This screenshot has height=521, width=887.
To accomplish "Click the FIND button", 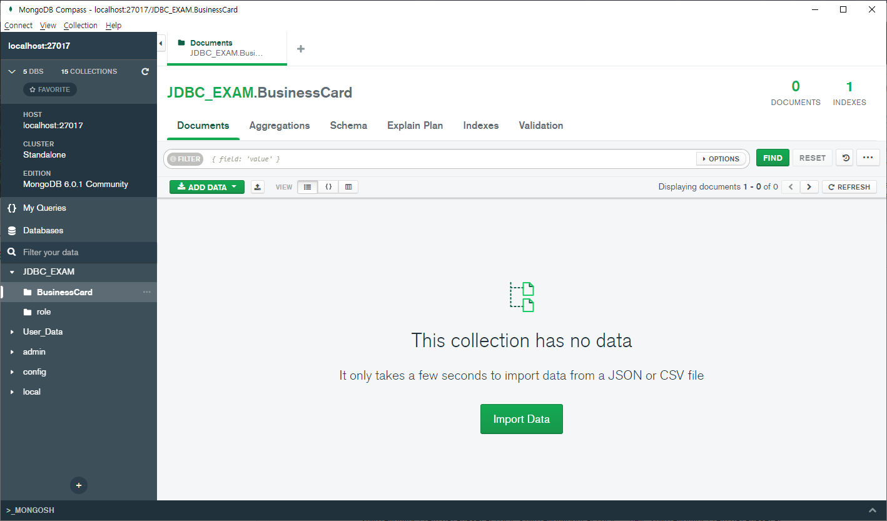I will point(773,158).
